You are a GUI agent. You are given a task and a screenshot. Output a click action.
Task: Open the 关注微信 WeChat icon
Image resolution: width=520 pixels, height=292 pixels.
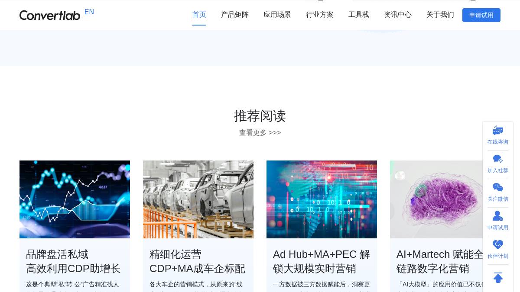498,187
